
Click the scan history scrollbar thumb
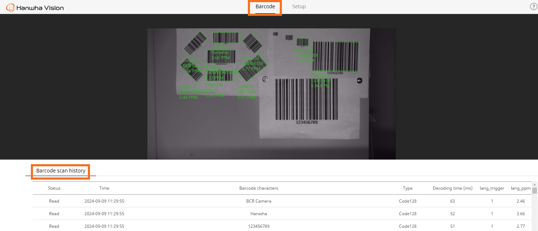click(x=534, y=190)
